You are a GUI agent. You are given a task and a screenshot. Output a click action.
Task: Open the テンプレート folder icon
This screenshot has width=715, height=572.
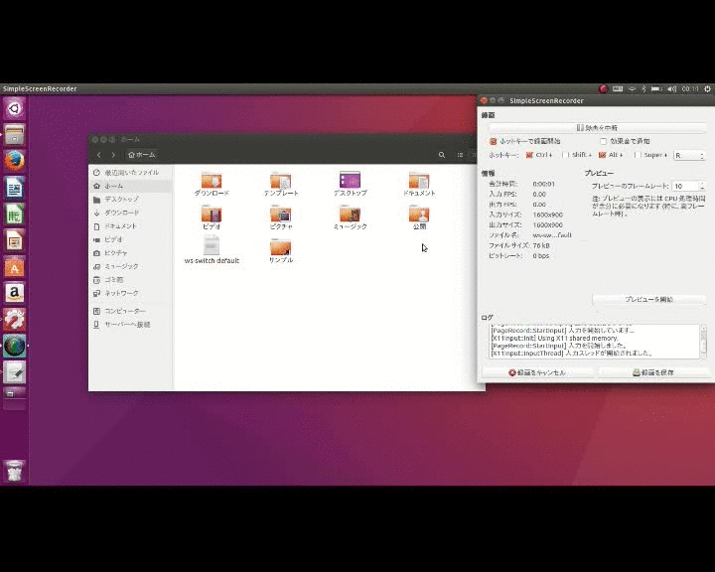pyautogui.click(x=281, y=180)
